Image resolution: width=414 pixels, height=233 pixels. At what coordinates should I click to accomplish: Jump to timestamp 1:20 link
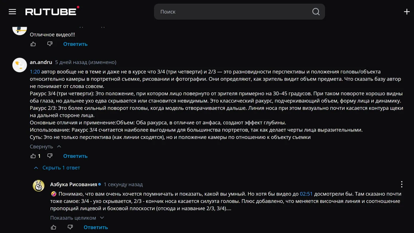pos(35,72)
